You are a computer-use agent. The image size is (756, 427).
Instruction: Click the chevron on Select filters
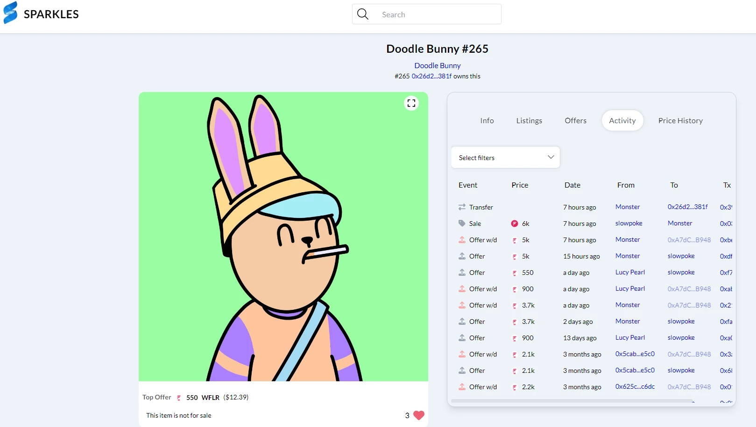coord(551,157)
